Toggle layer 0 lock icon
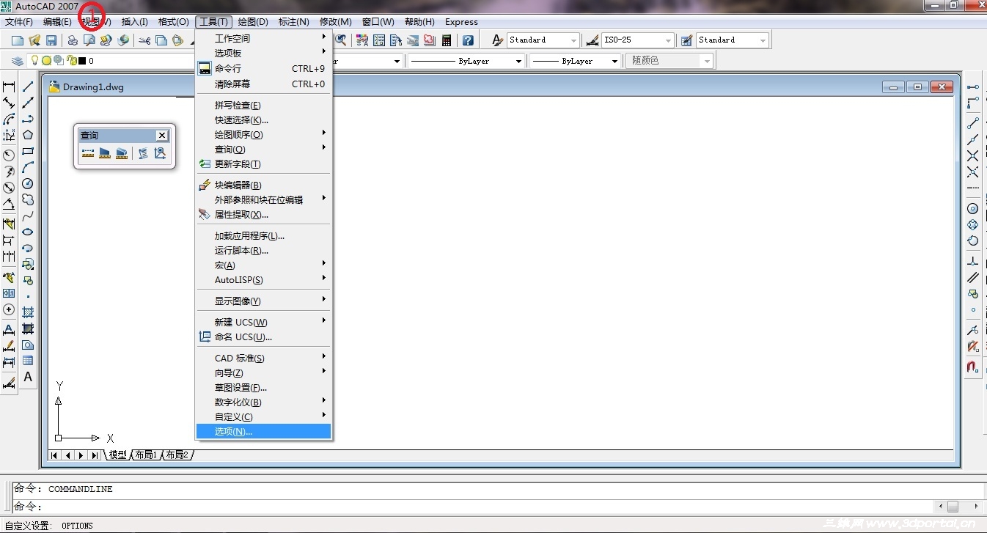The width and height of the screenshot is (987, 533). pyautogui.click(x=71, y=61)
